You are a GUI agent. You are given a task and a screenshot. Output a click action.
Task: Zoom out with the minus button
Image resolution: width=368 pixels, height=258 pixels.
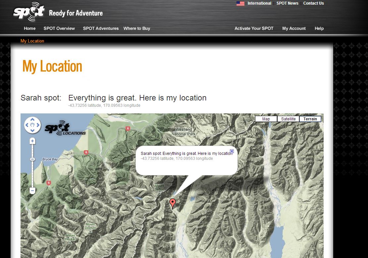point(32,190)
